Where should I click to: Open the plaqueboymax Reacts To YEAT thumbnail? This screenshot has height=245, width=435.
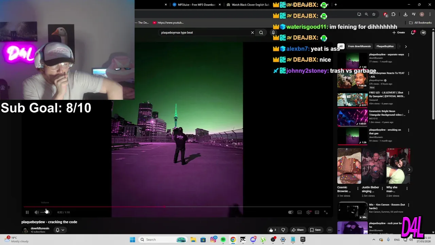tap(352, 80)
